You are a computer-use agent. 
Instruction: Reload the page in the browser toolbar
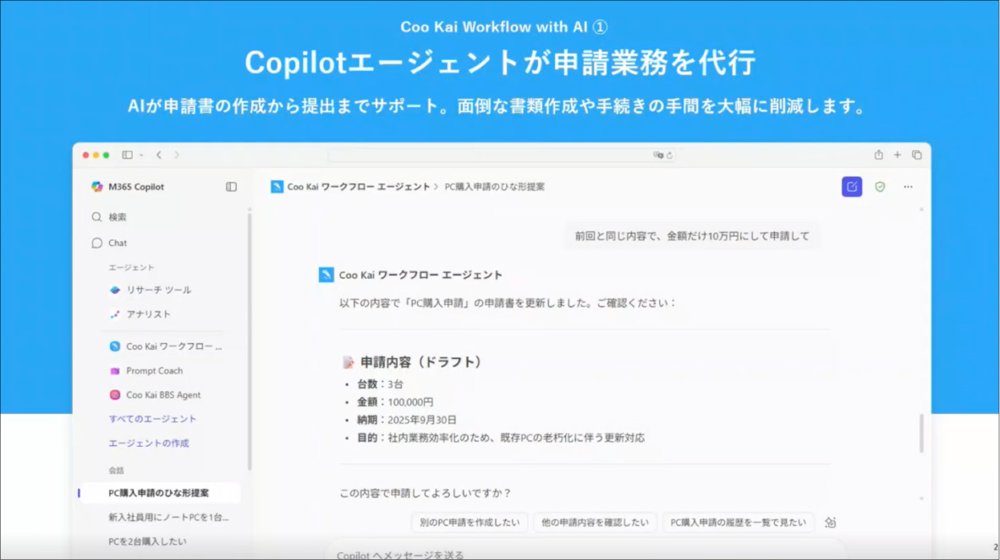click(668, 155)
